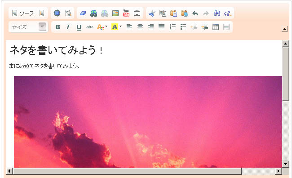Click the horizontal scrollbar right arrow
The width and height of the screenshot is (292, 178).
click(x=279, y=171)
